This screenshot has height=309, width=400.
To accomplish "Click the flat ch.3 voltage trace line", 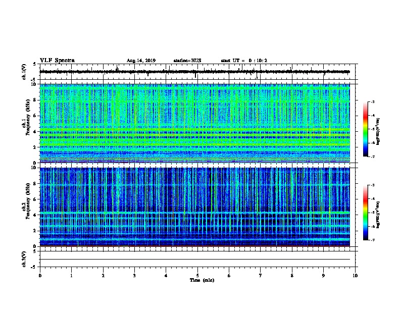I will pyautogui.click(x=195, y=260).
